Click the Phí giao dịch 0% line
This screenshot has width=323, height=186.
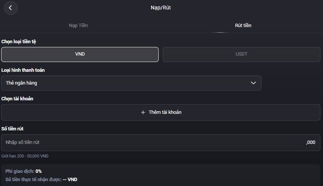click(x=23, y=171)
